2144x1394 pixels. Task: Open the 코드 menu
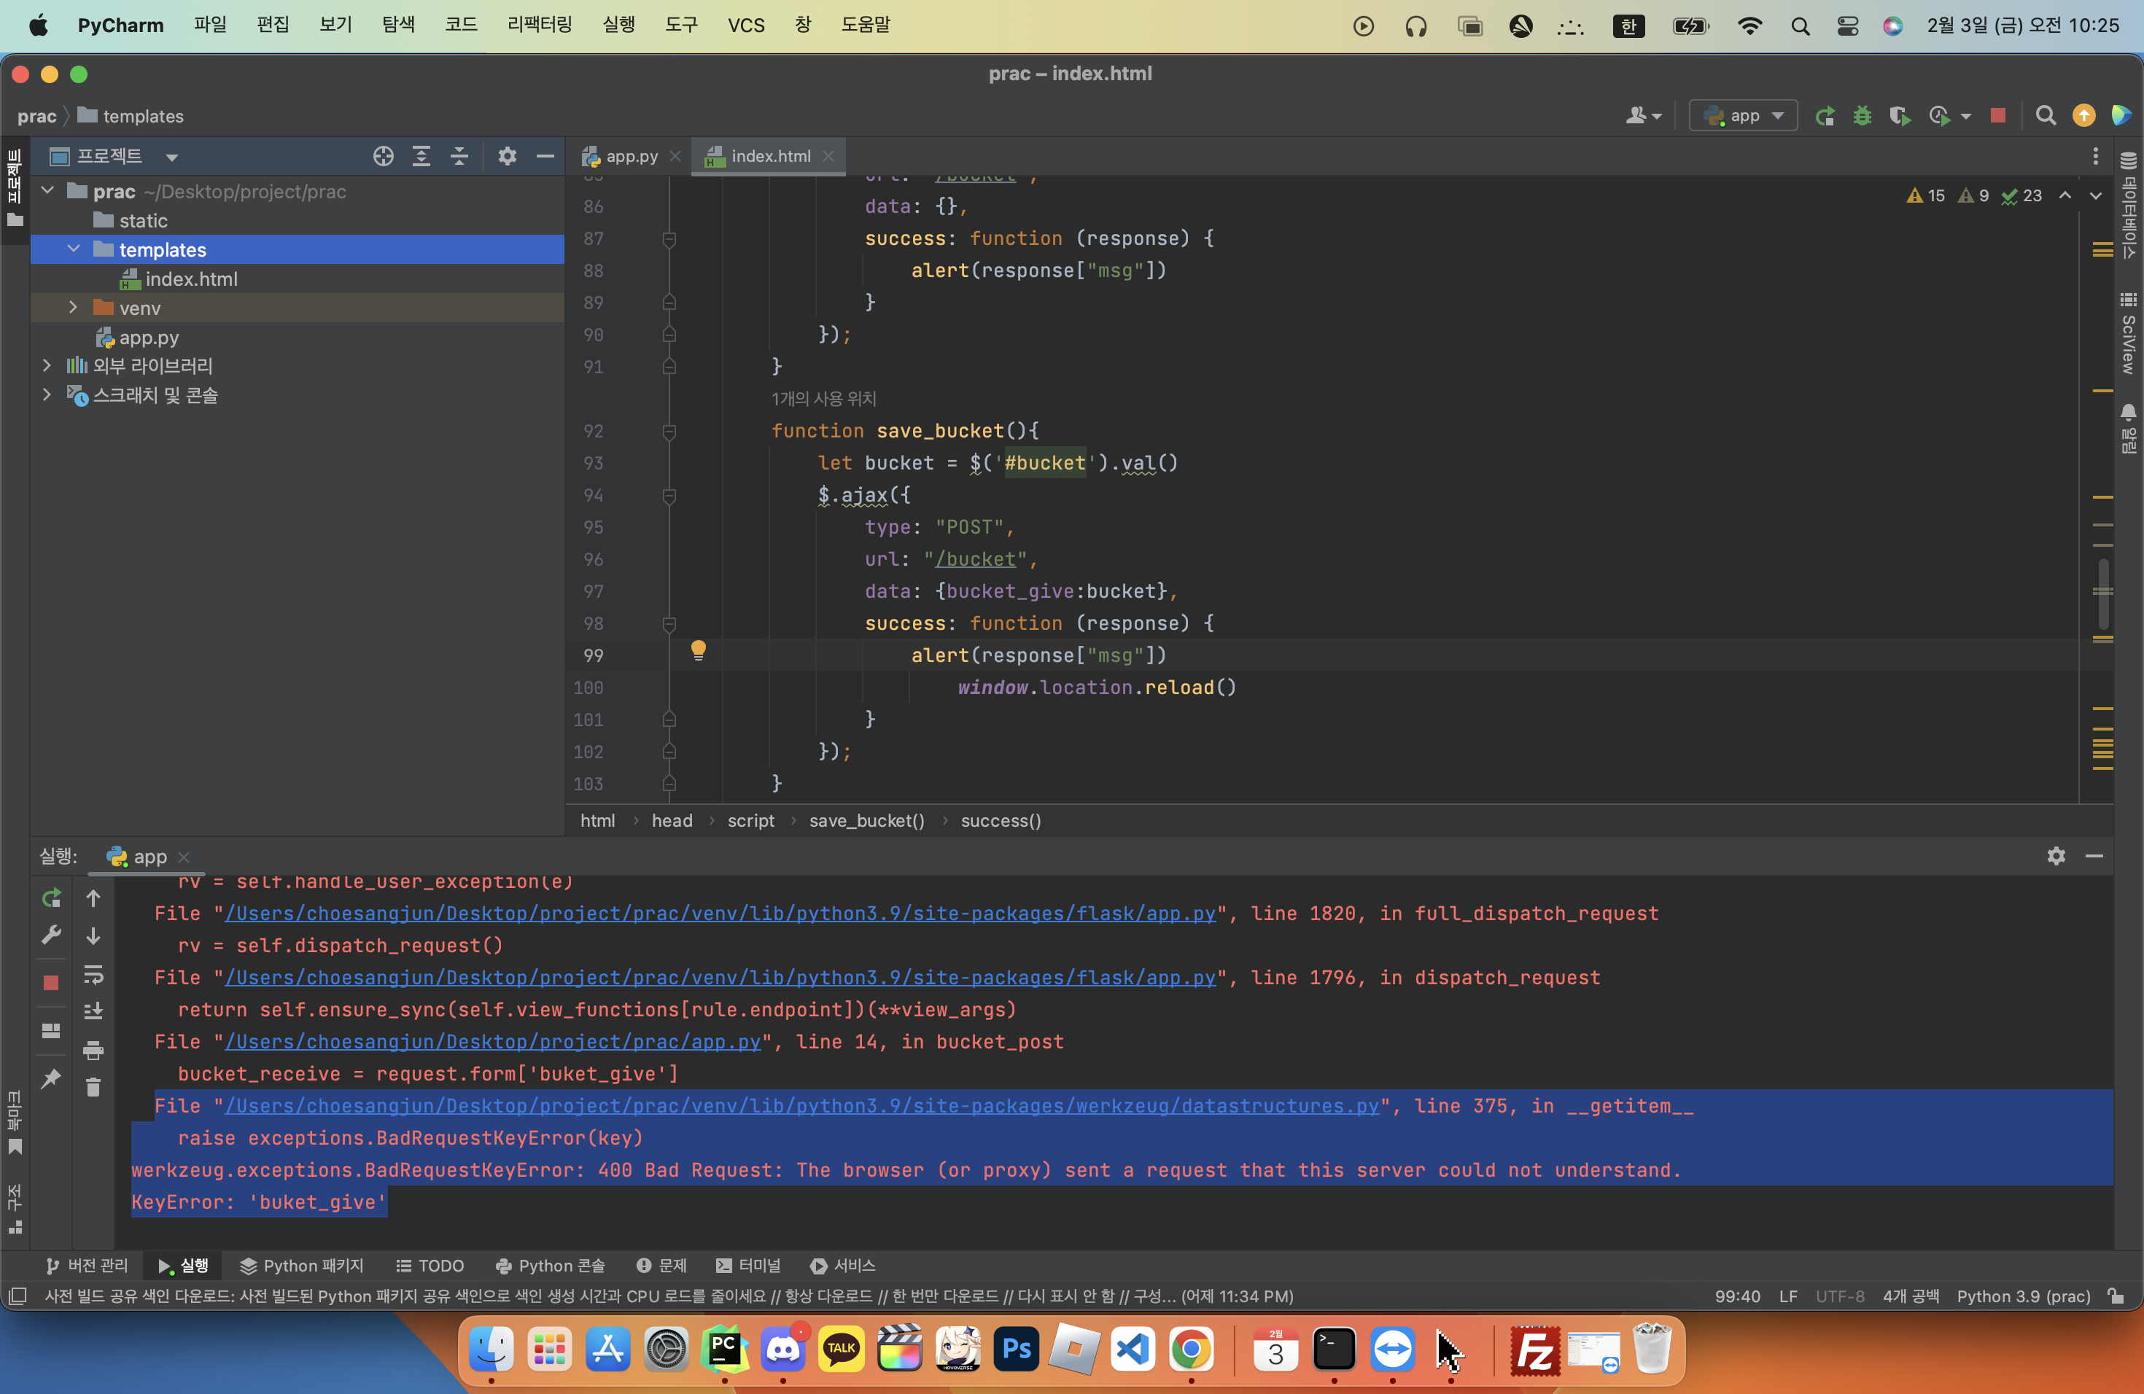[461, 26]
